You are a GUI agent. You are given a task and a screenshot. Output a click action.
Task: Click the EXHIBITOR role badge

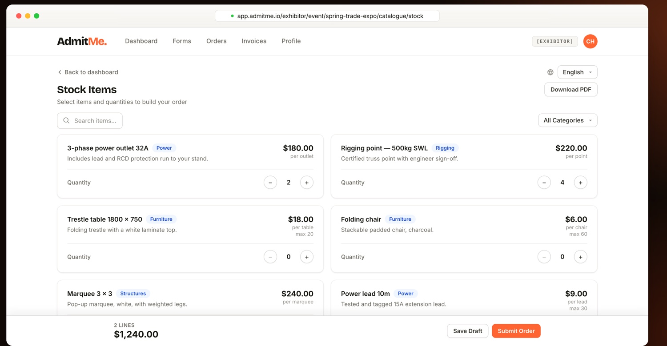click(x=555, y=41)
